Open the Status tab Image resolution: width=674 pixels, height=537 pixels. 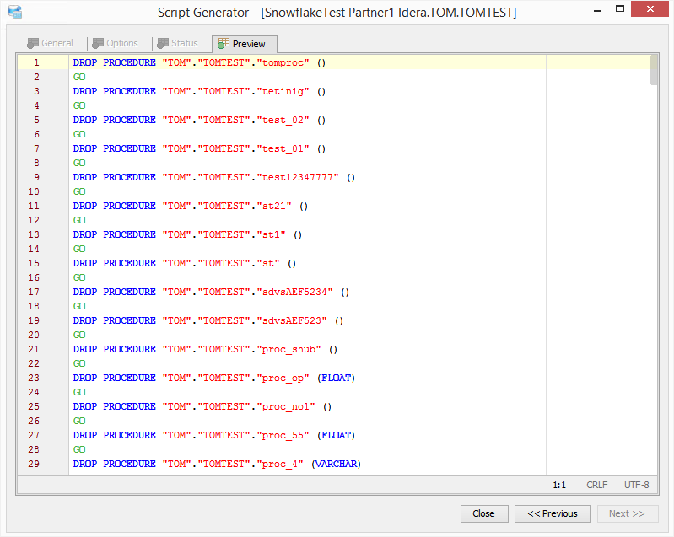177,43
